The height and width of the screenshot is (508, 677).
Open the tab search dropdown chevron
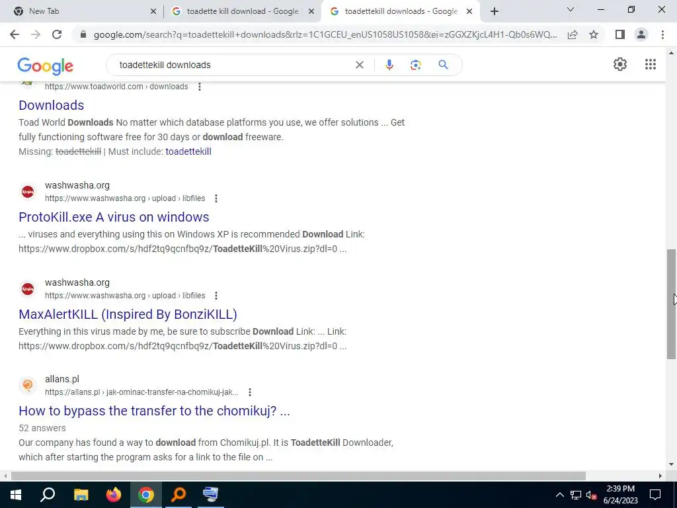[x=571, y=9]
